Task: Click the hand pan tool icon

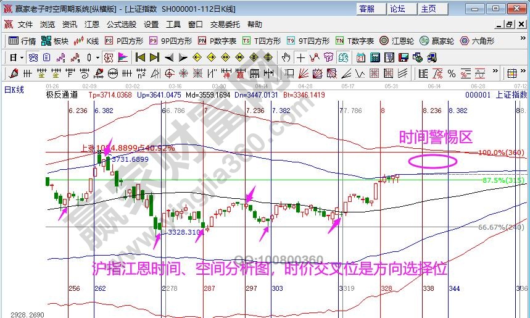Action: (x=286, y=57)
